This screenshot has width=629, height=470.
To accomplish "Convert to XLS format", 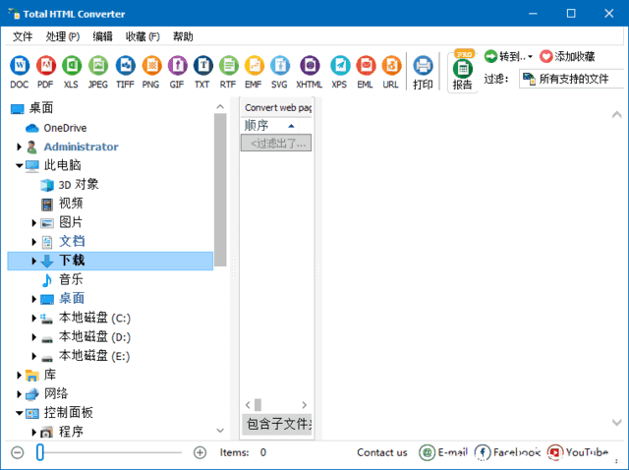I will pos(72,72).
